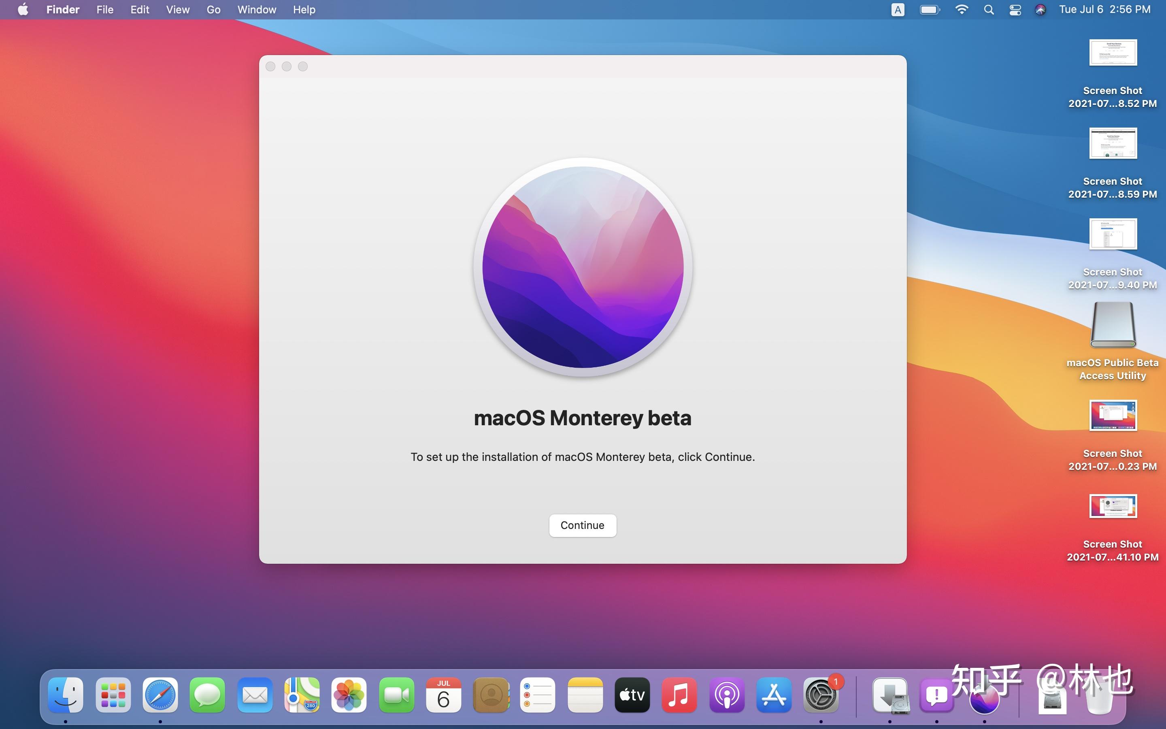1166x729 pixels.
Task: Open System Preferences with badge
Action: 821,695
